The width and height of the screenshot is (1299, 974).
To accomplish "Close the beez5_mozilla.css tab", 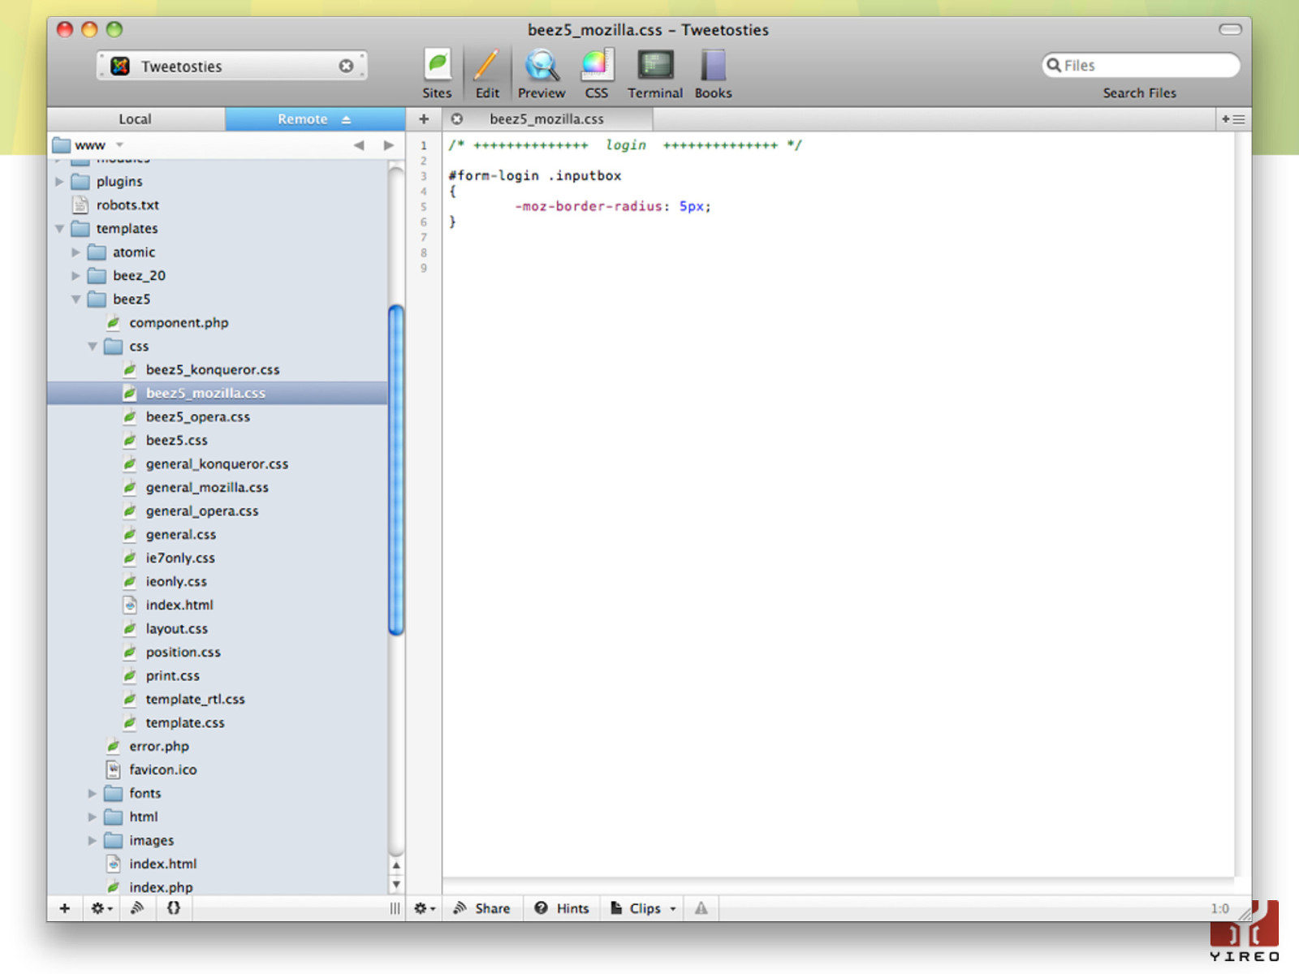I will [x=457, y=119].
